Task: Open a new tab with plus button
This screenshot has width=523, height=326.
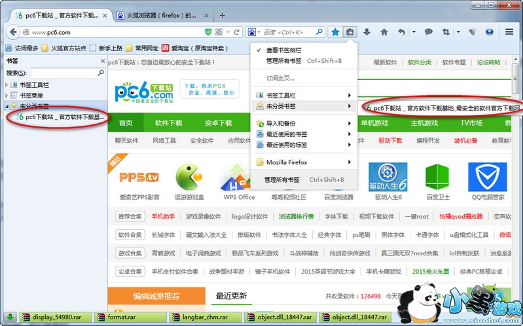Action: [222, 14]
